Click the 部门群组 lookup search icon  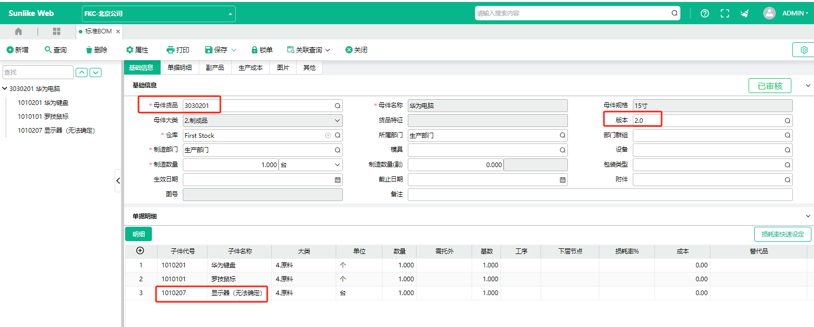[788, 135]
